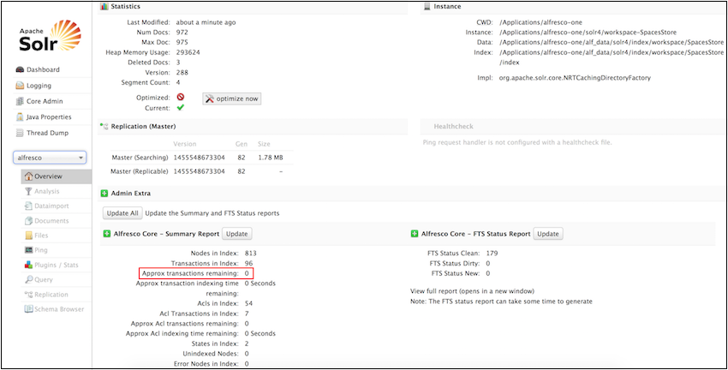The width and height of the screenshot is (728, 370).
Task: Open the Logging page icon
Action: tap(19, 86)
